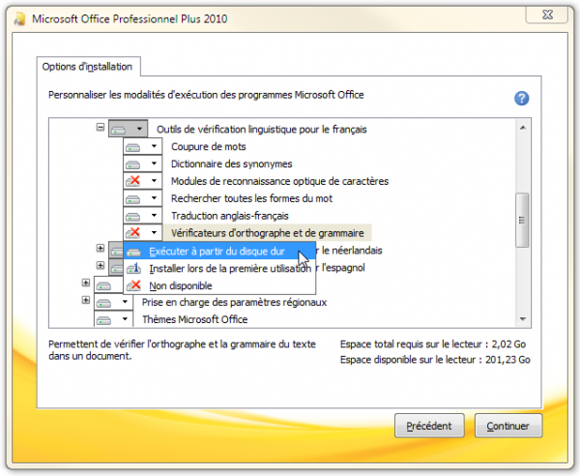This screenshot has height=476, width=580.
Task: Choose Non disponible in the menu
Action: point(219,285)
